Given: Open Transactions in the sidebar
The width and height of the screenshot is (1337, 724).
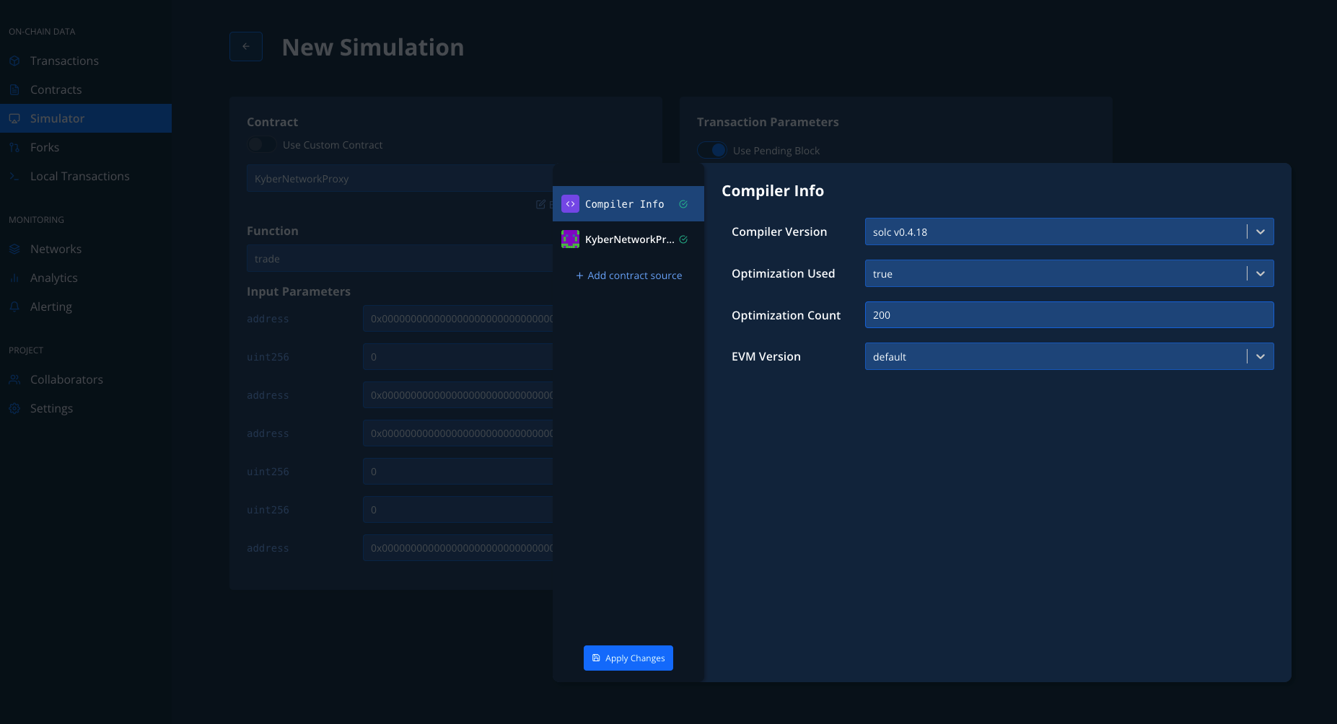Looking at the screenshot, I should 86,61.
